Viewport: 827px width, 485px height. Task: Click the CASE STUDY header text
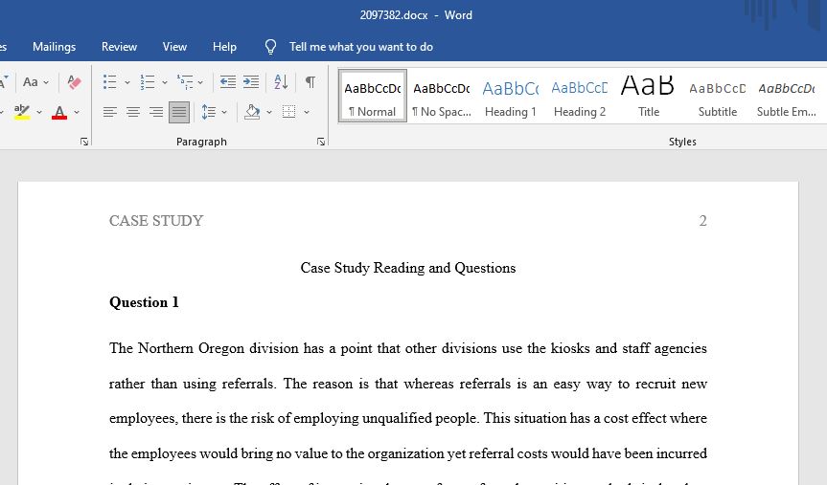tap(156, 221)
